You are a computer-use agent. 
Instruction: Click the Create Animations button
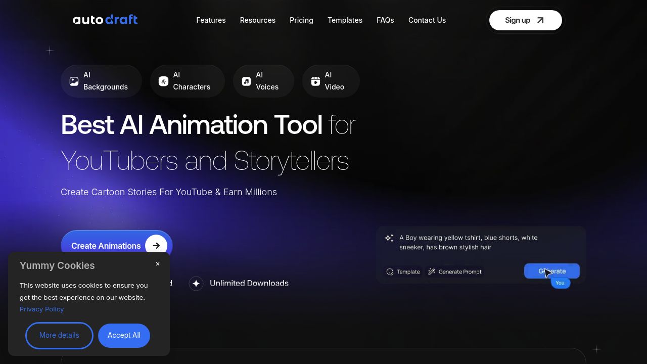click(x=117, y=245)
